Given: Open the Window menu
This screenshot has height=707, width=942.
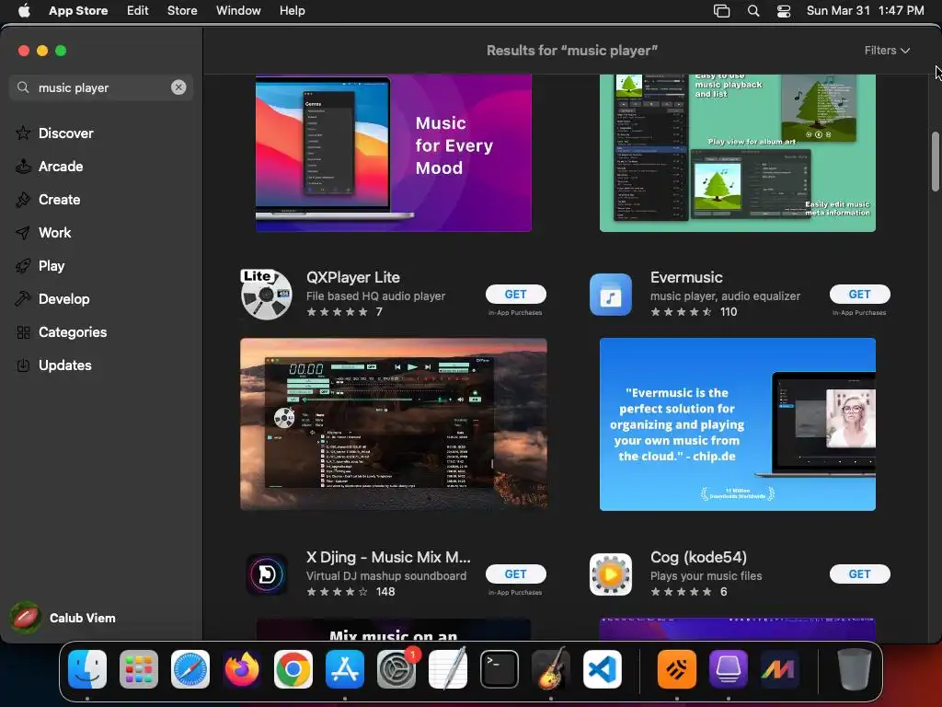Looking at the screenshot, I should point(238,11).
